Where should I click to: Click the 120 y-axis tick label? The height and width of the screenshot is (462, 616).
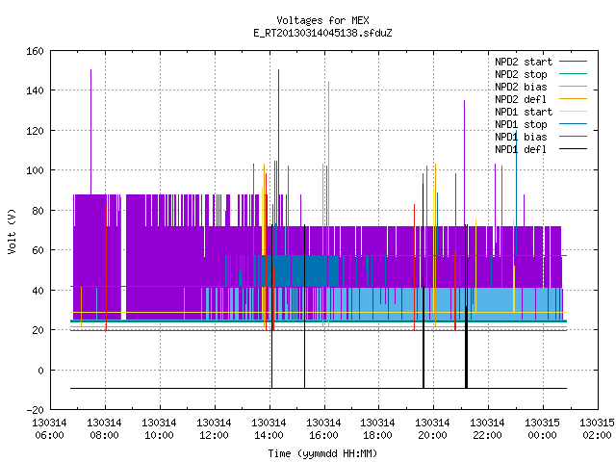(x=35, y=131)
